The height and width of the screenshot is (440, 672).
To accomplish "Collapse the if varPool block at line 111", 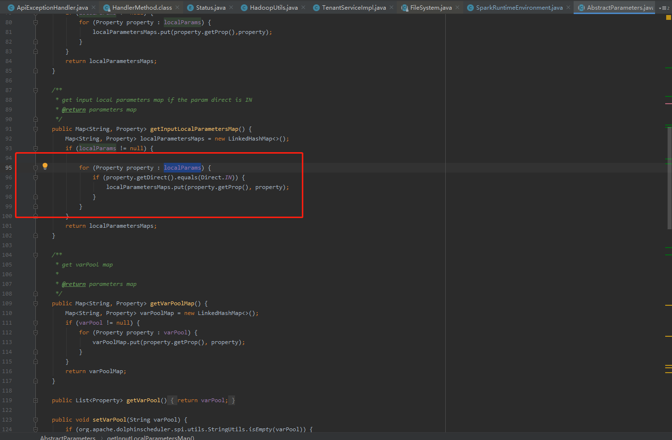I will tap(35, 323).
